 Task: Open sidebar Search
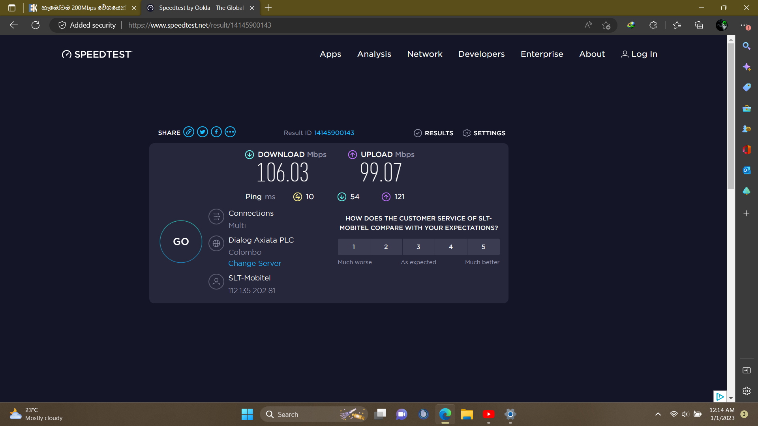point(746,46)
